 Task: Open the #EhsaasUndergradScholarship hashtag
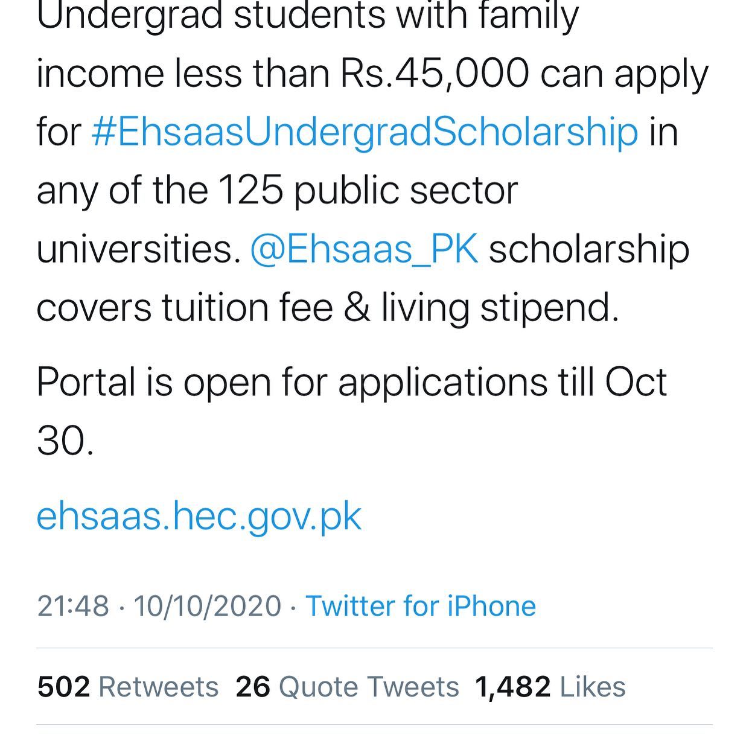365,132
